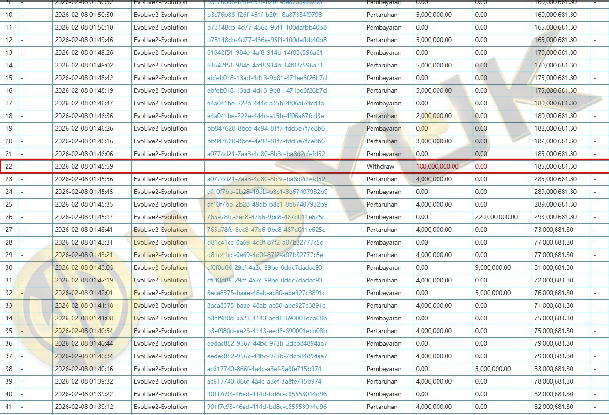Click the 185,000,681.30 balance in Withdraw row

pyautogui.click(x=555, y=166)
